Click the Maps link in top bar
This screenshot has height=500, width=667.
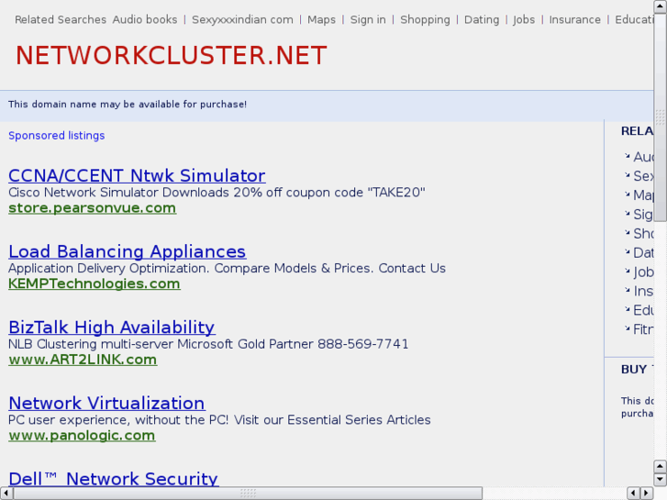pyautogui.click(x=321, y=19)
